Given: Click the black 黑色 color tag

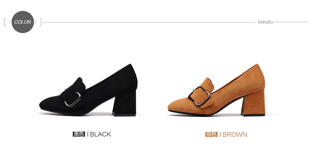Looking at the screenshot, I should [x=79, y=134].
